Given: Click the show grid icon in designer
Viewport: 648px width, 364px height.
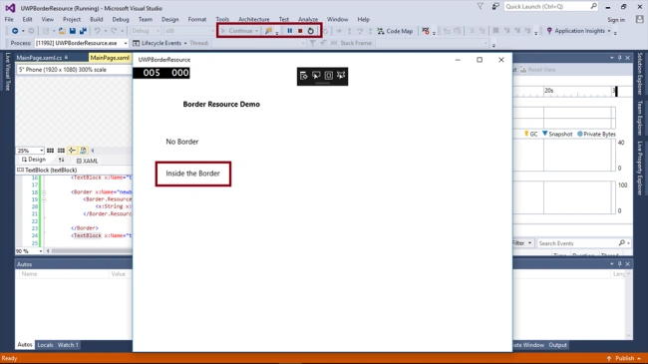Looking at the screenshot, I should click(50, 151).
